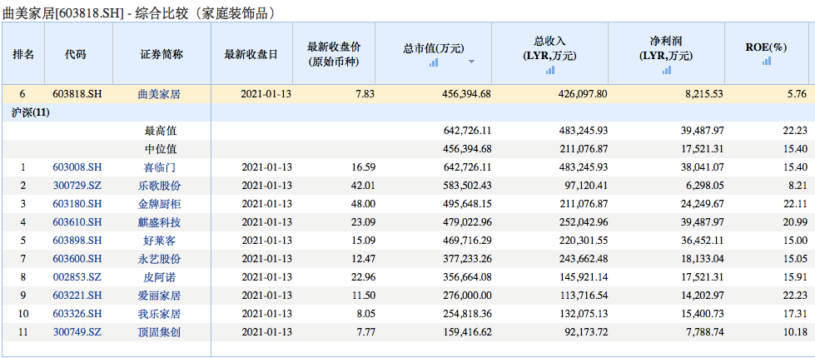Click the security name 喜临门
This screenshot has width=815, height=358.
(162, 167)
